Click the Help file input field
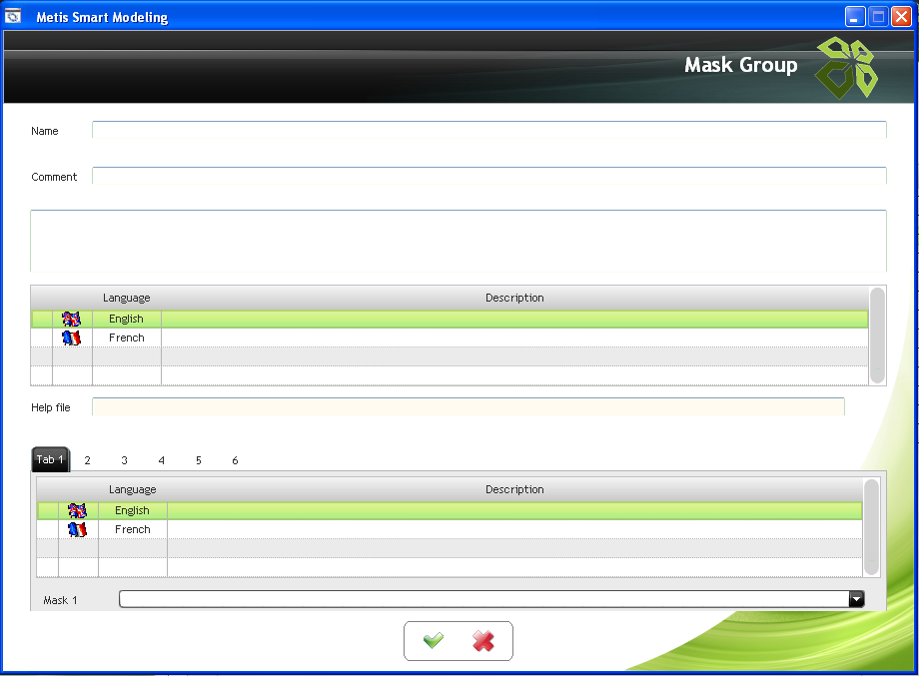919x676 pixels. pos(467,406)
